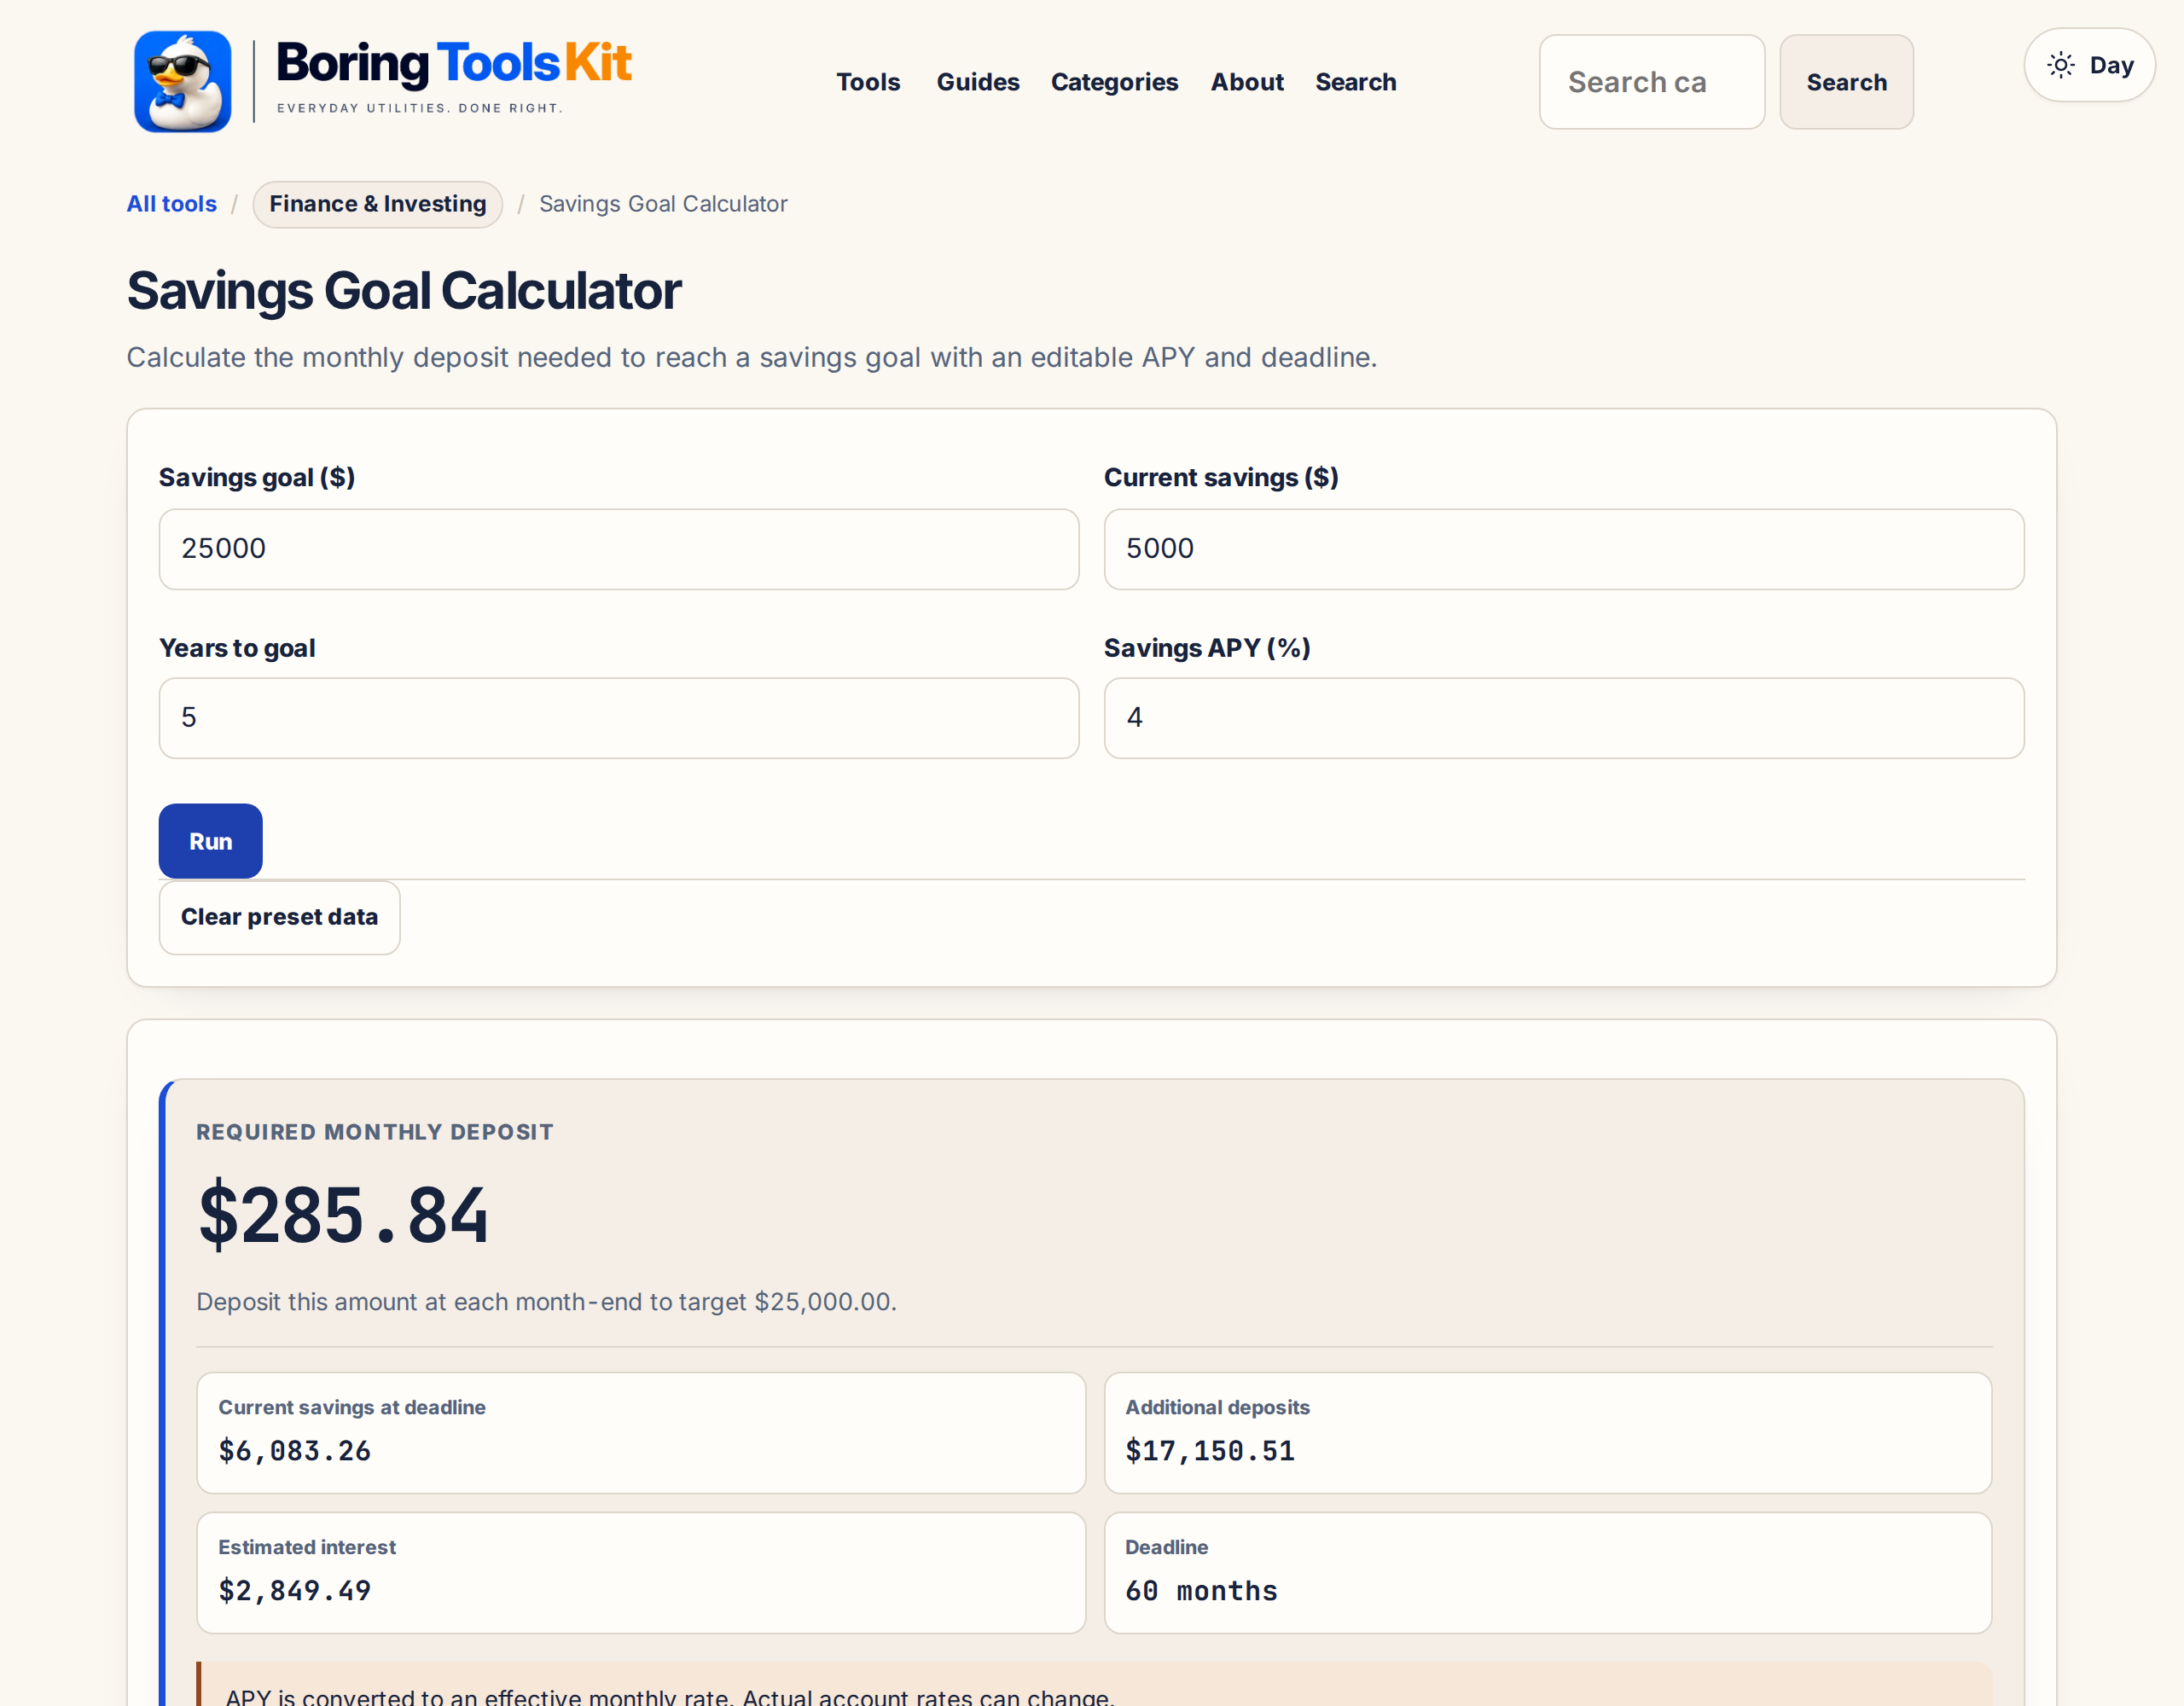Click the 'Deposit this amount at each month-end' note
Viewport: 2184px width, 1706px height.
[x=546, y=1302]
